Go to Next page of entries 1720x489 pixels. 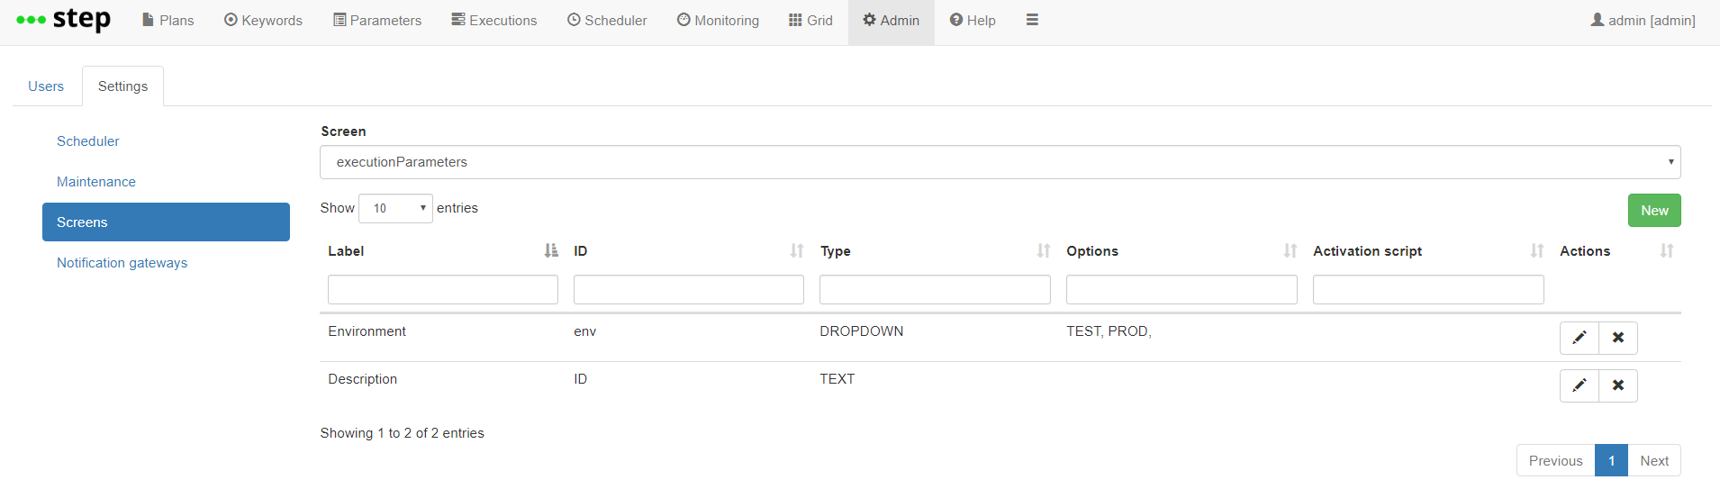coord(1654,460)
